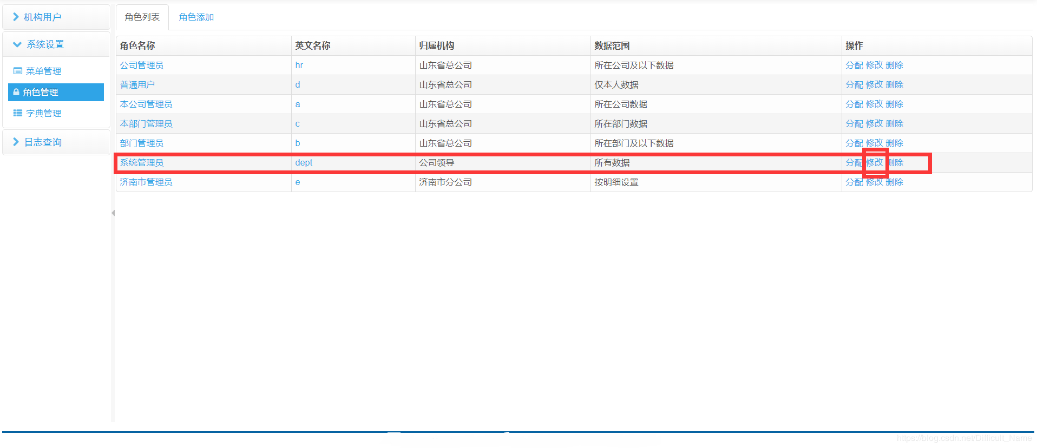Edit 系统管理员 using the 修改 link

pyautogui.click(x=875, y=162)
